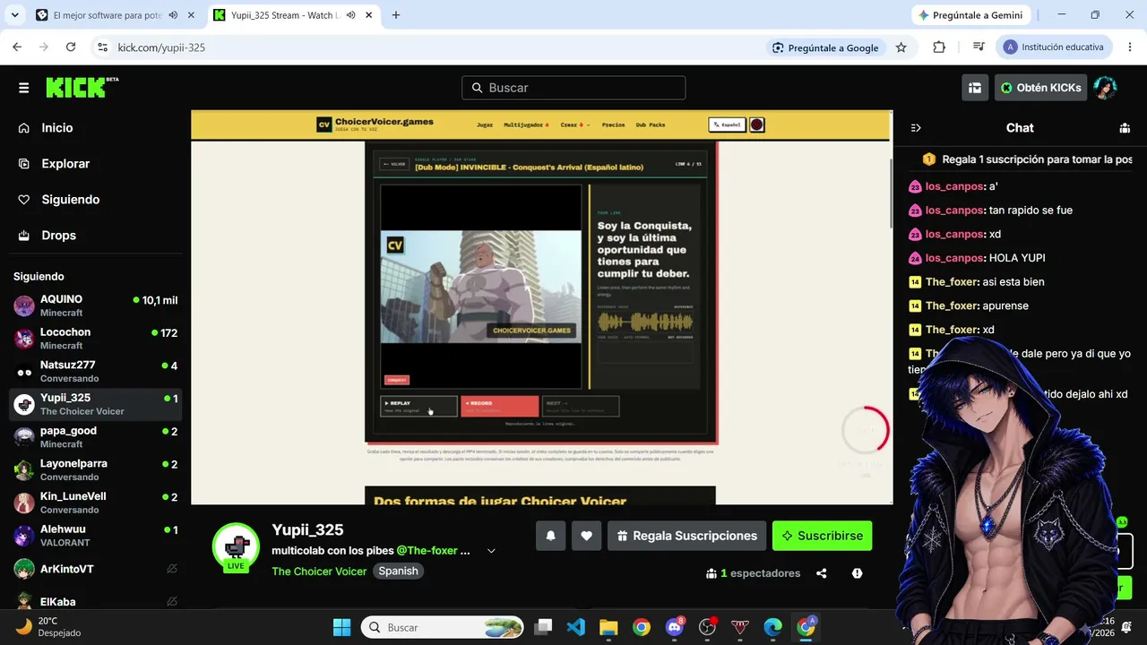
Task: Select the Spanish language tag
Action: tap(398, 572)
